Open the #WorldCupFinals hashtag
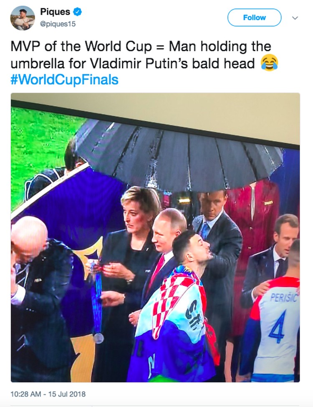Image resolution: width=313 pixels, height=407 pixels. [x=64, y=80]
